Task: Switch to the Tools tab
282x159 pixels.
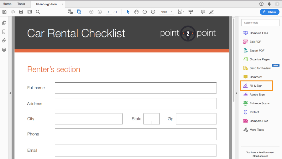Action: [x=21, y=4]
